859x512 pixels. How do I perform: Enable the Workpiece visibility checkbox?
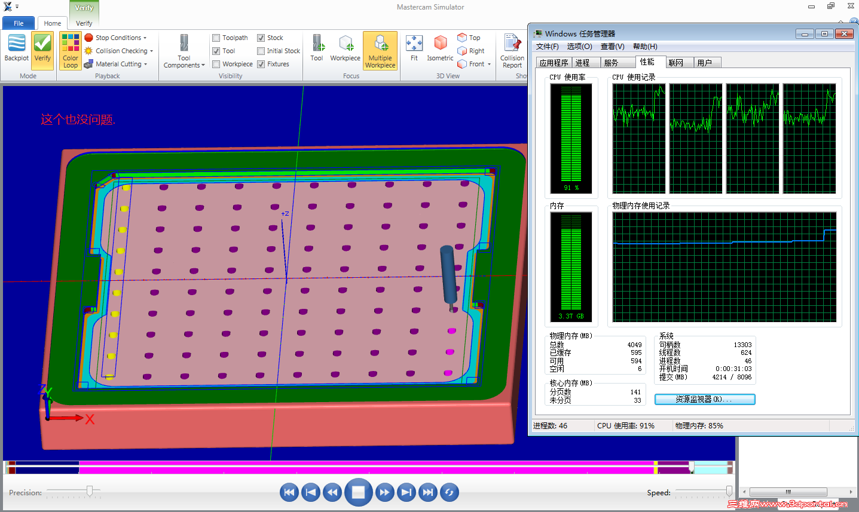(x=216, y=64)
